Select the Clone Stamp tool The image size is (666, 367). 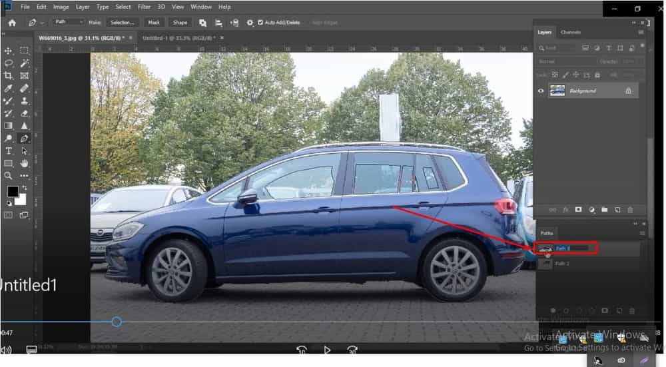pos(24,101)
